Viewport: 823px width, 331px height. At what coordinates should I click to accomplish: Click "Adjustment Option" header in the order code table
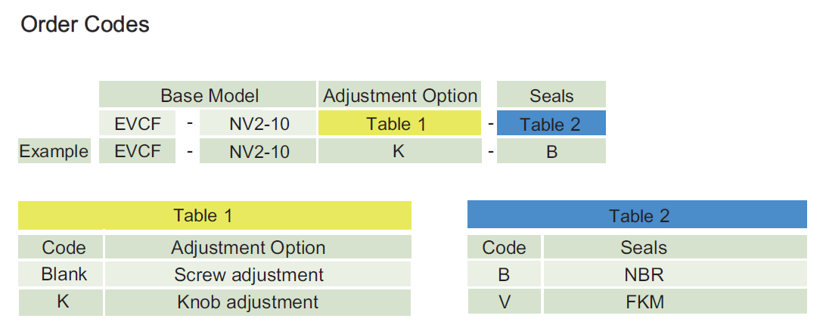pos(400,96)
